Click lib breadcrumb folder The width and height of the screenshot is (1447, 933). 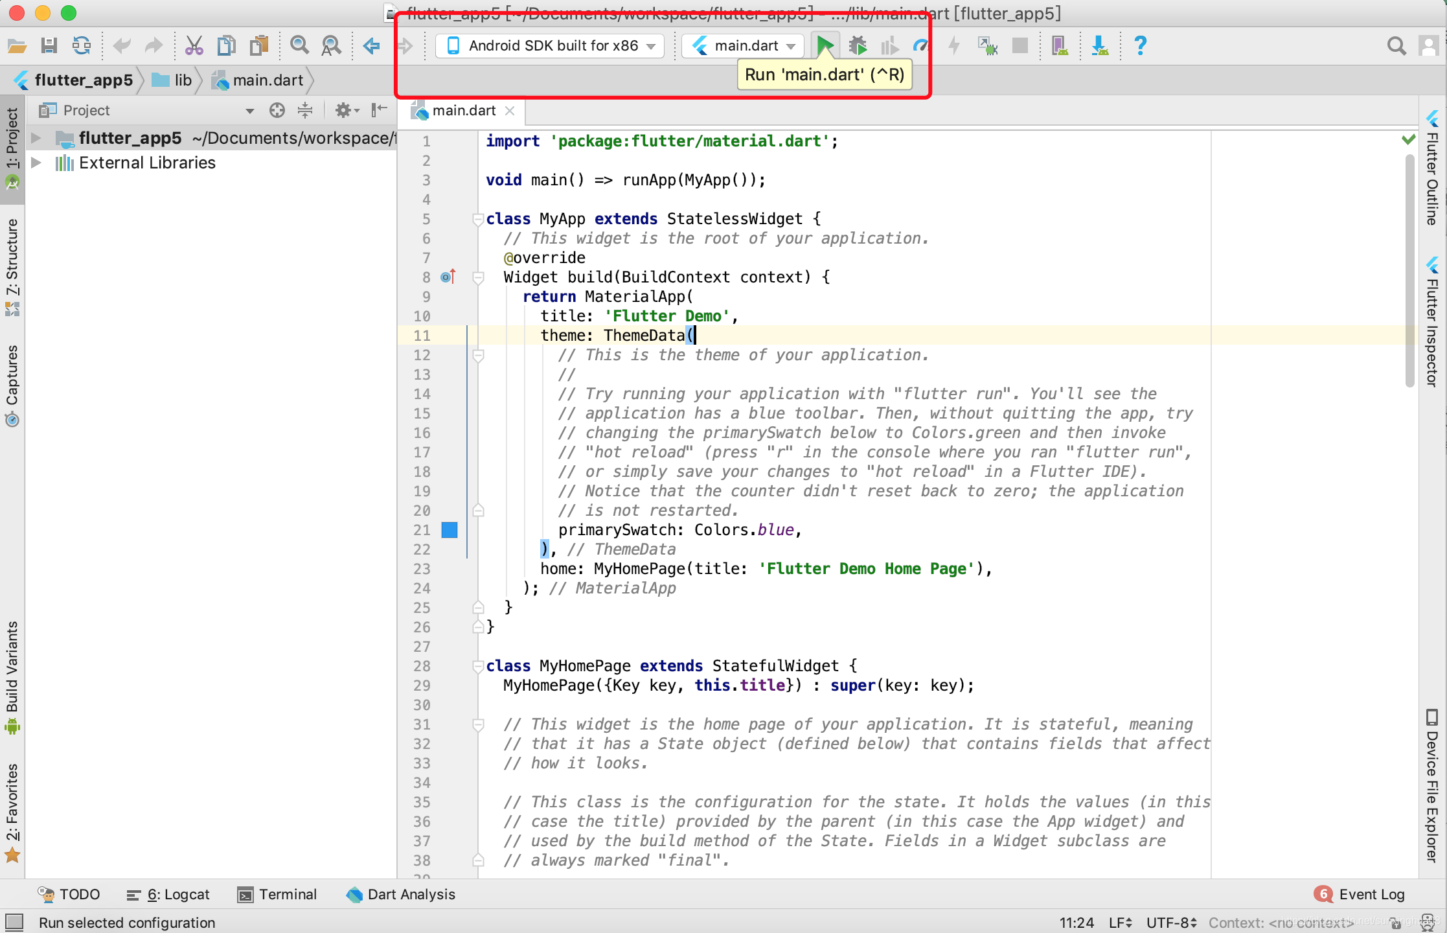pos(172,80)
